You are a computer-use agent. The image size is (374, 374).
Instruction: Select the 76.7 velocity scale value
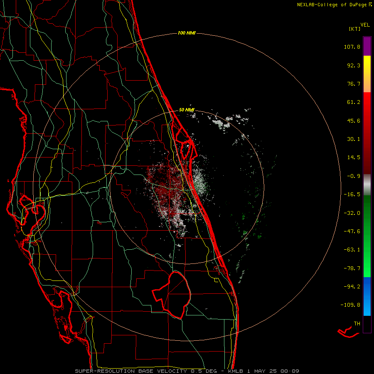354,84
